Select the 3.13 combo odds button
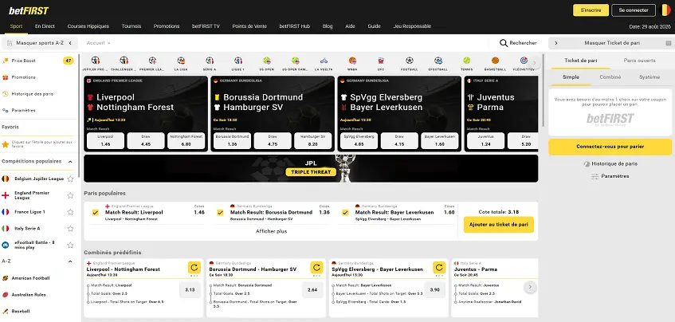Screen dimensions: 675x322 point(190,289)
